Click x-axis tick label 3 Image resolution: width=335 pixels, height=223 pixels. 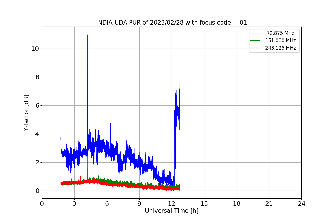pyautogui.click(x=74, y=204)
